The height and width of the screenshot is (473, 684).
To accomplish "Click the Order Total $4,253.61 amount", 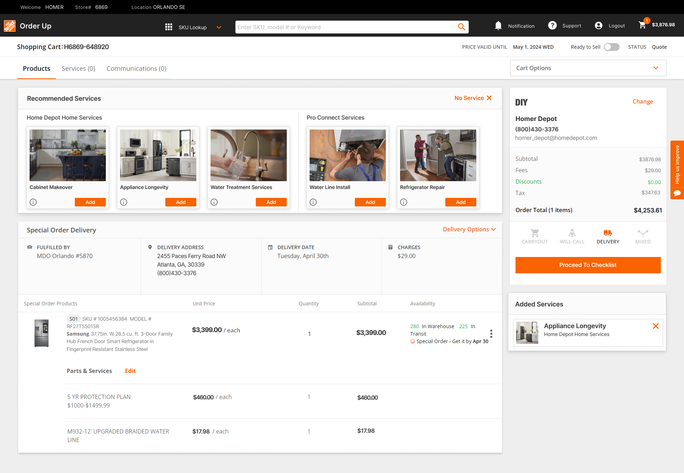I will pos(648,210).
